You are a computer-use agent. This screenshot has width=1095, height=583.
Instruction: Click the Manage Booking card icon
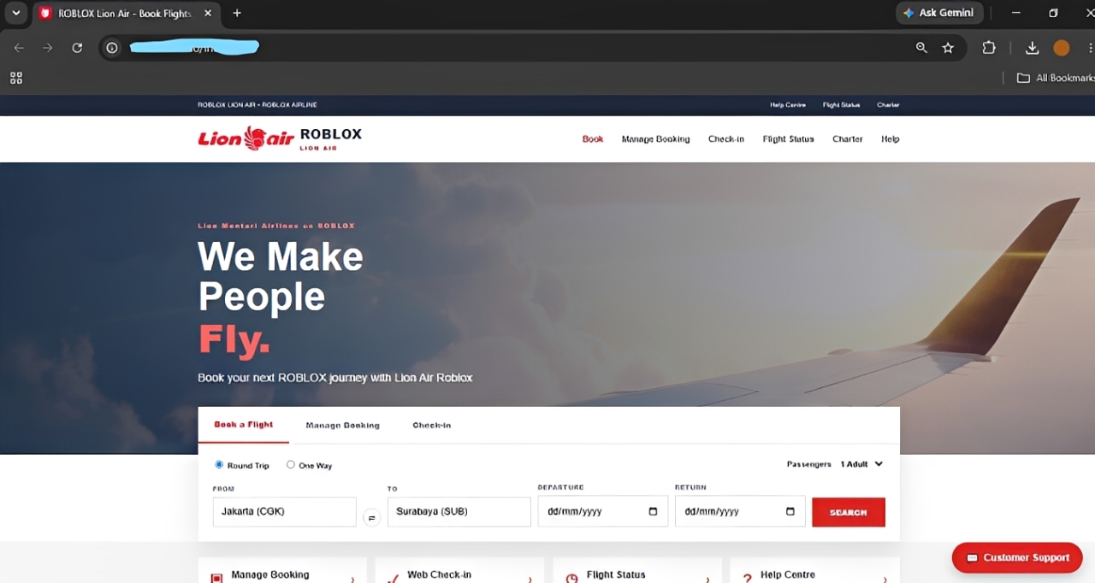pyautogui.click(x=216, y=579)
